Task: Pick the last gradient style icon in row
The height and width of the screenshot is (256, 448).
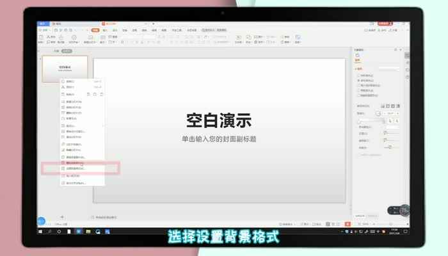Action: click(x=398, y=105)
